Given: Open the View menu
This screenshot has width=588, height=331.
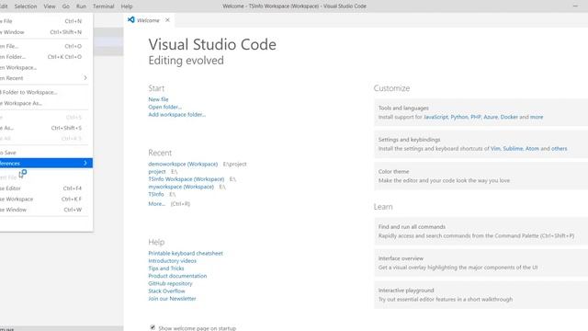Looking at the screenshot, I should click(x=49, y=6).
